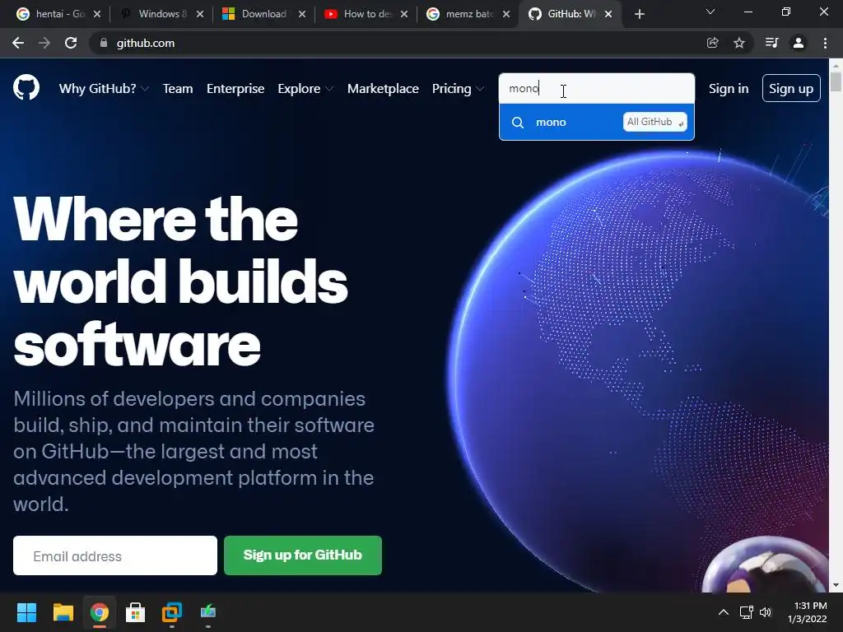
Task: Close the memz batch Google tab
Action: tap(506, 14)
